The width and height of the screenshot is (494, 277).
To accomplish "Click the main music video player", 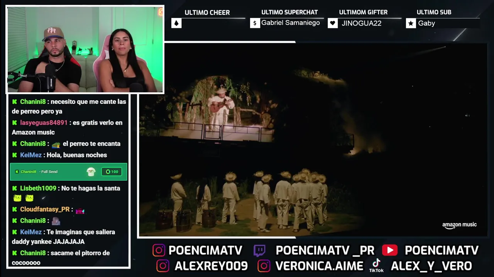I will (313, 139).
